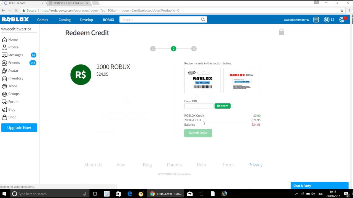Open the Develop menu item
The width and height of the screenshot is (353, 198).
pos(87,20)
